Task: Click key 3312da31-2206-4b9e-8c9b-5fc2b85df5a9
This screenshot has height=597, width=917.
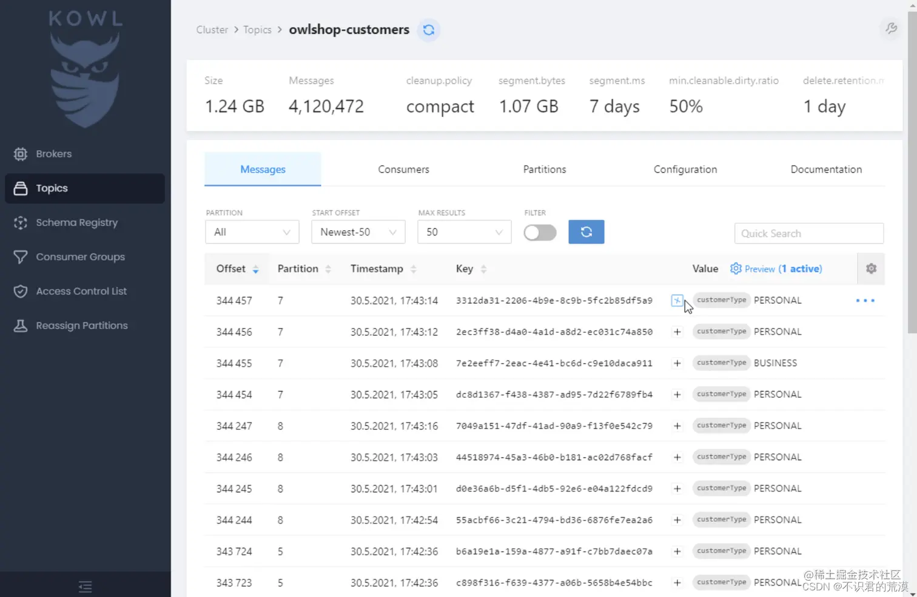Action: click(x=554, y=301)
